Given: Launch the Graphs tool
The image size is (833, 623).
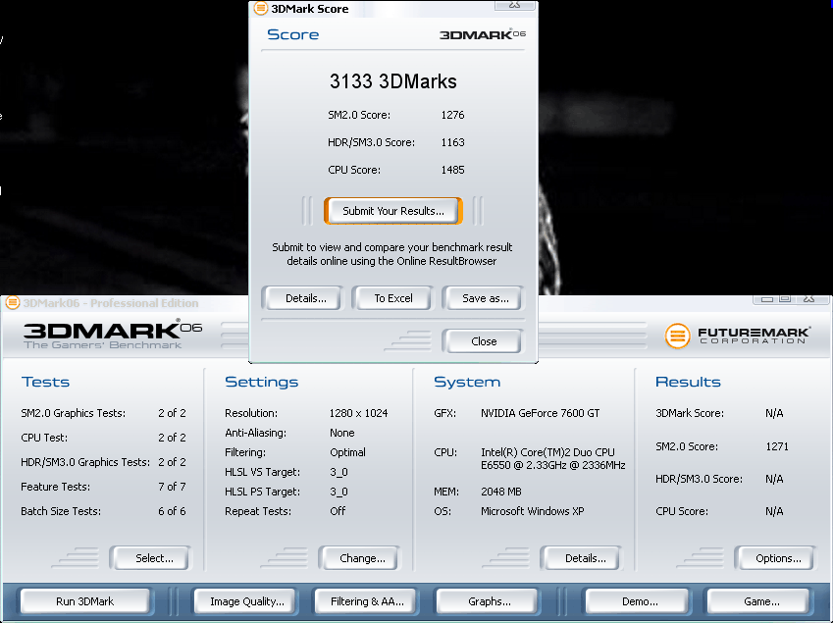Looking at the screenshot, I should [x=489, y=601].
